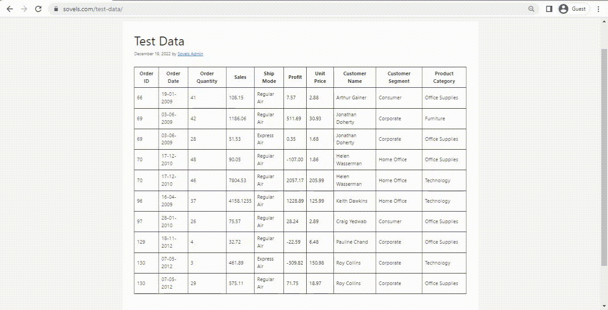Click the profit value -309.82

(x=295, y=263)
